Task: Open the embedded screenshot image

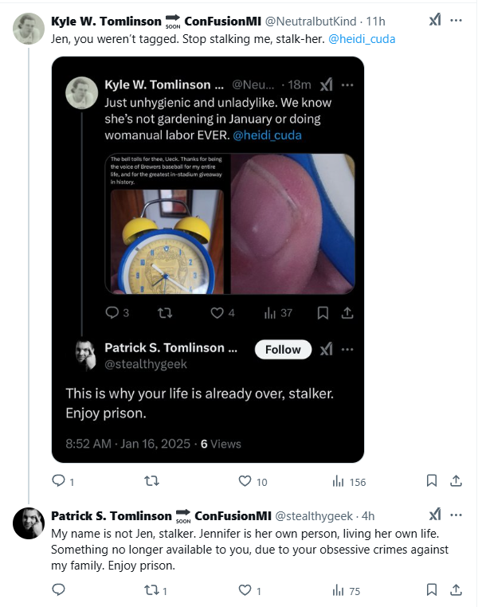Action: [x=207, y=259]
